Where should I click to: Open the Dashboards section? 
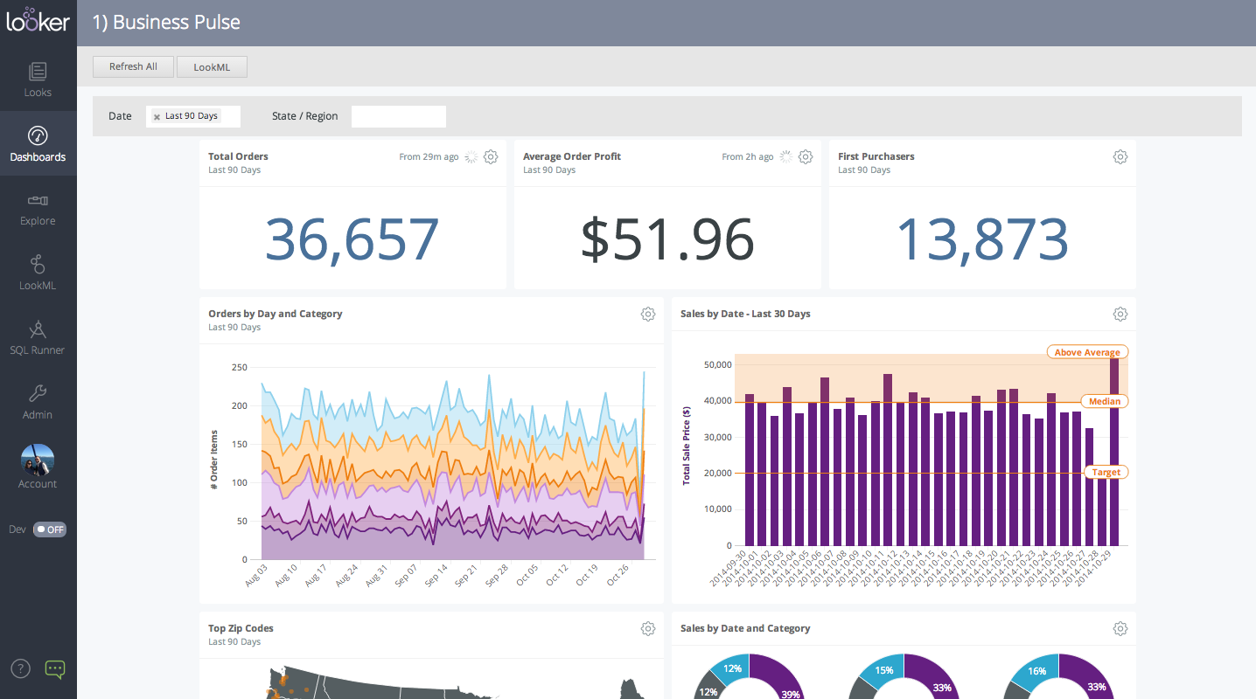[x=38, y=144]
